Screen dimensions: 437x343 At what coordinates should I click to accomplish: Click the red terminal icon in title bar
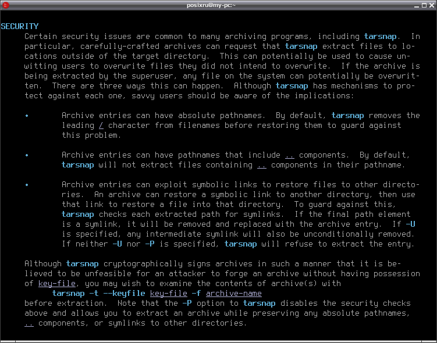click(6, 5)
